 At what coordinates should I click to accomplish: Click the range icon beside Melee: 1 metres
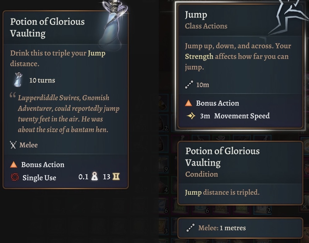pyautogui.click(x=190, y=228)
